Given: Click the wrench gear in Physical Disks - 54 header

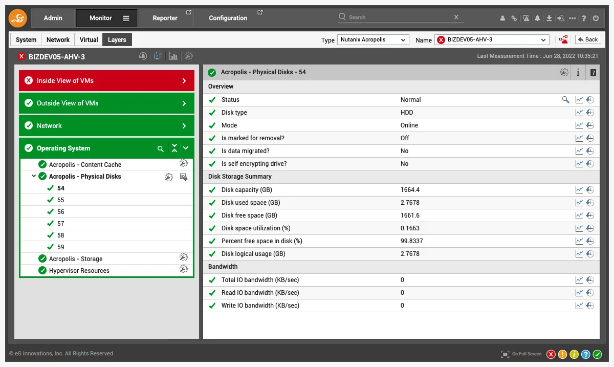Looking at the screenshot, I should [x=564, y=73].
